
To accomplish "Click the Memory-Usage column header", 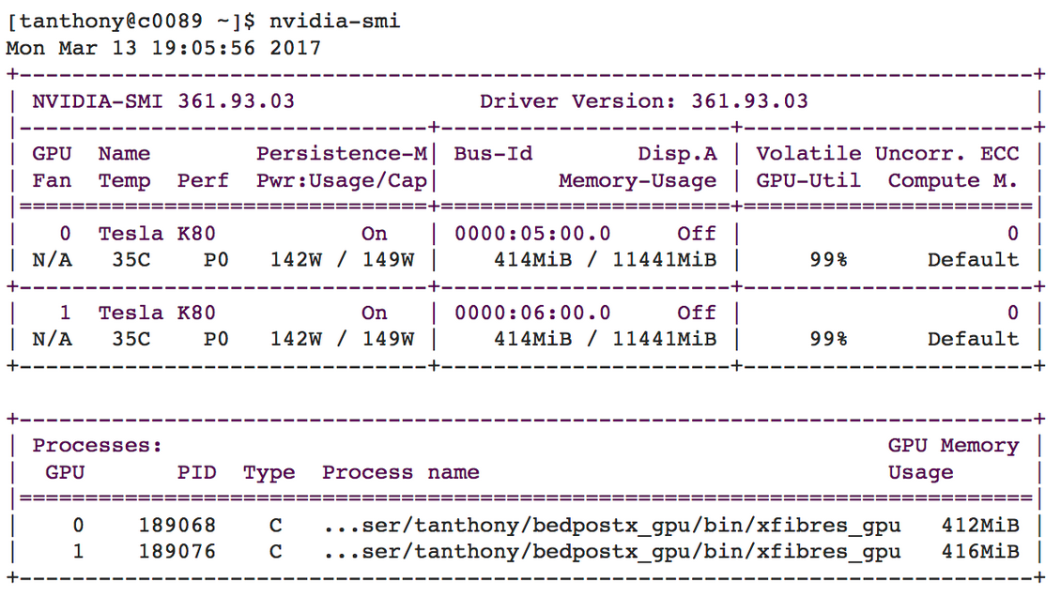I will (637, 181).
